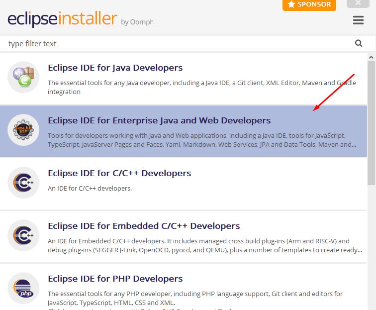Click the Java Developers package icon
Viewport: 376px width, 310px height.
tap(23, 77)
